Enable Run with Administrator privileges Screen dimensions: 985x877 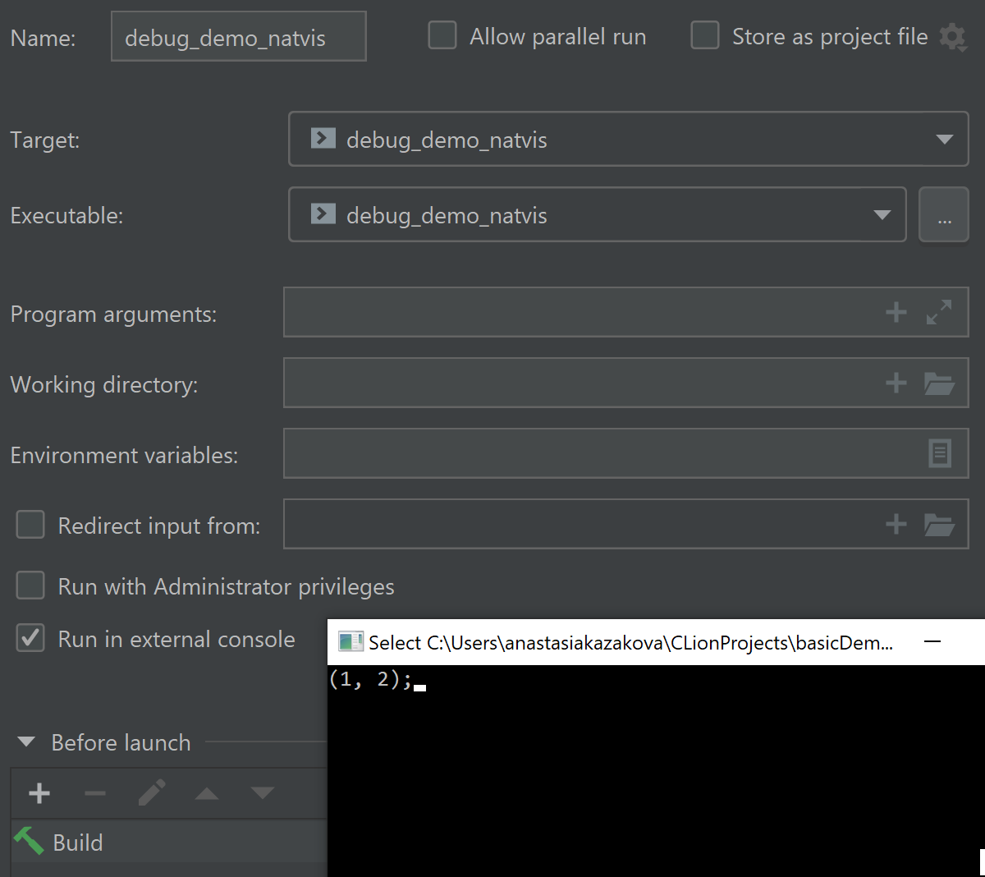click(x=30, y=585)
